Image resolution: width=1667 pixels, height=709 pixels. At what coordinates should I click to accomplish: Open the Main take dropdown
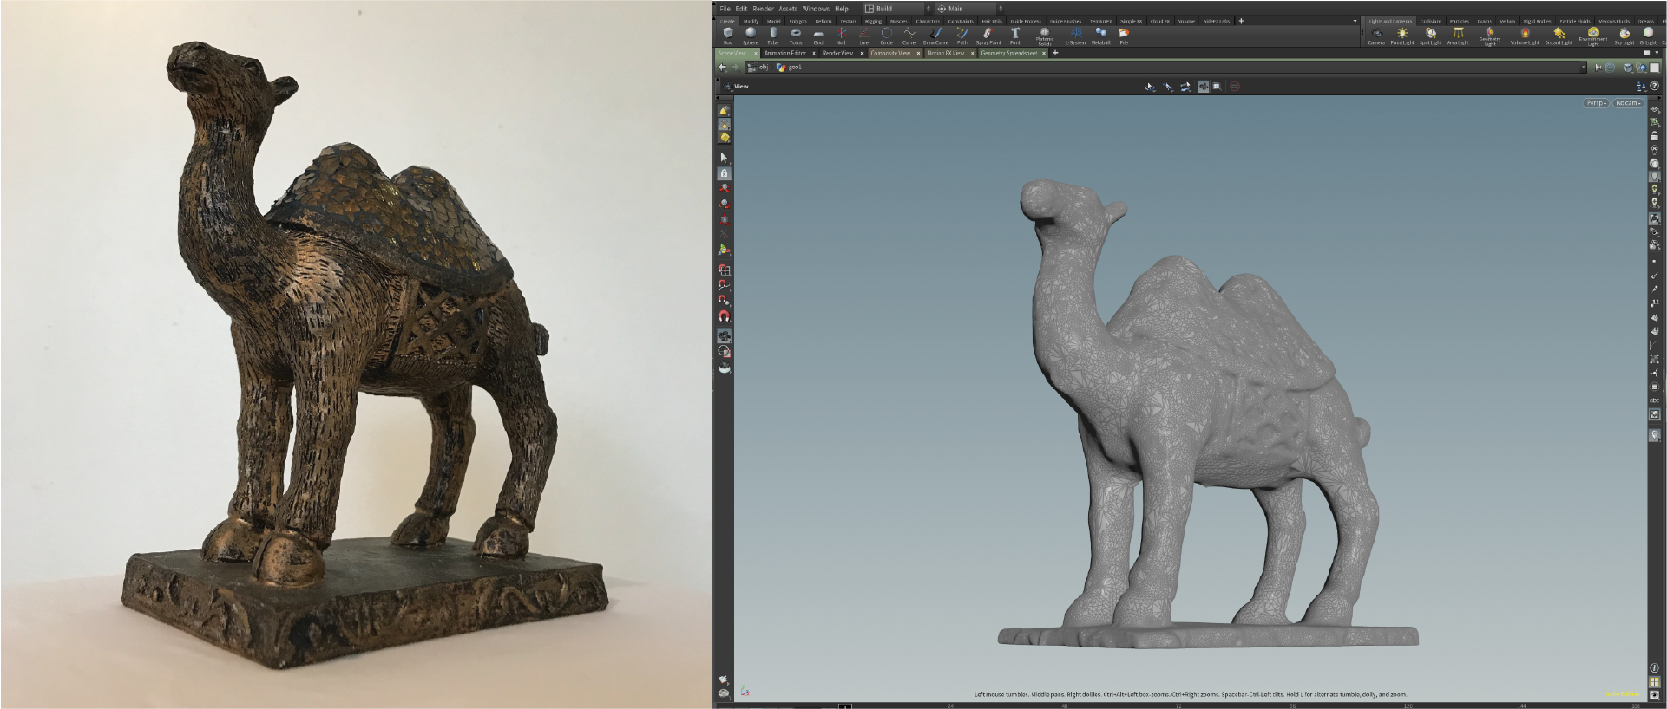969,9
